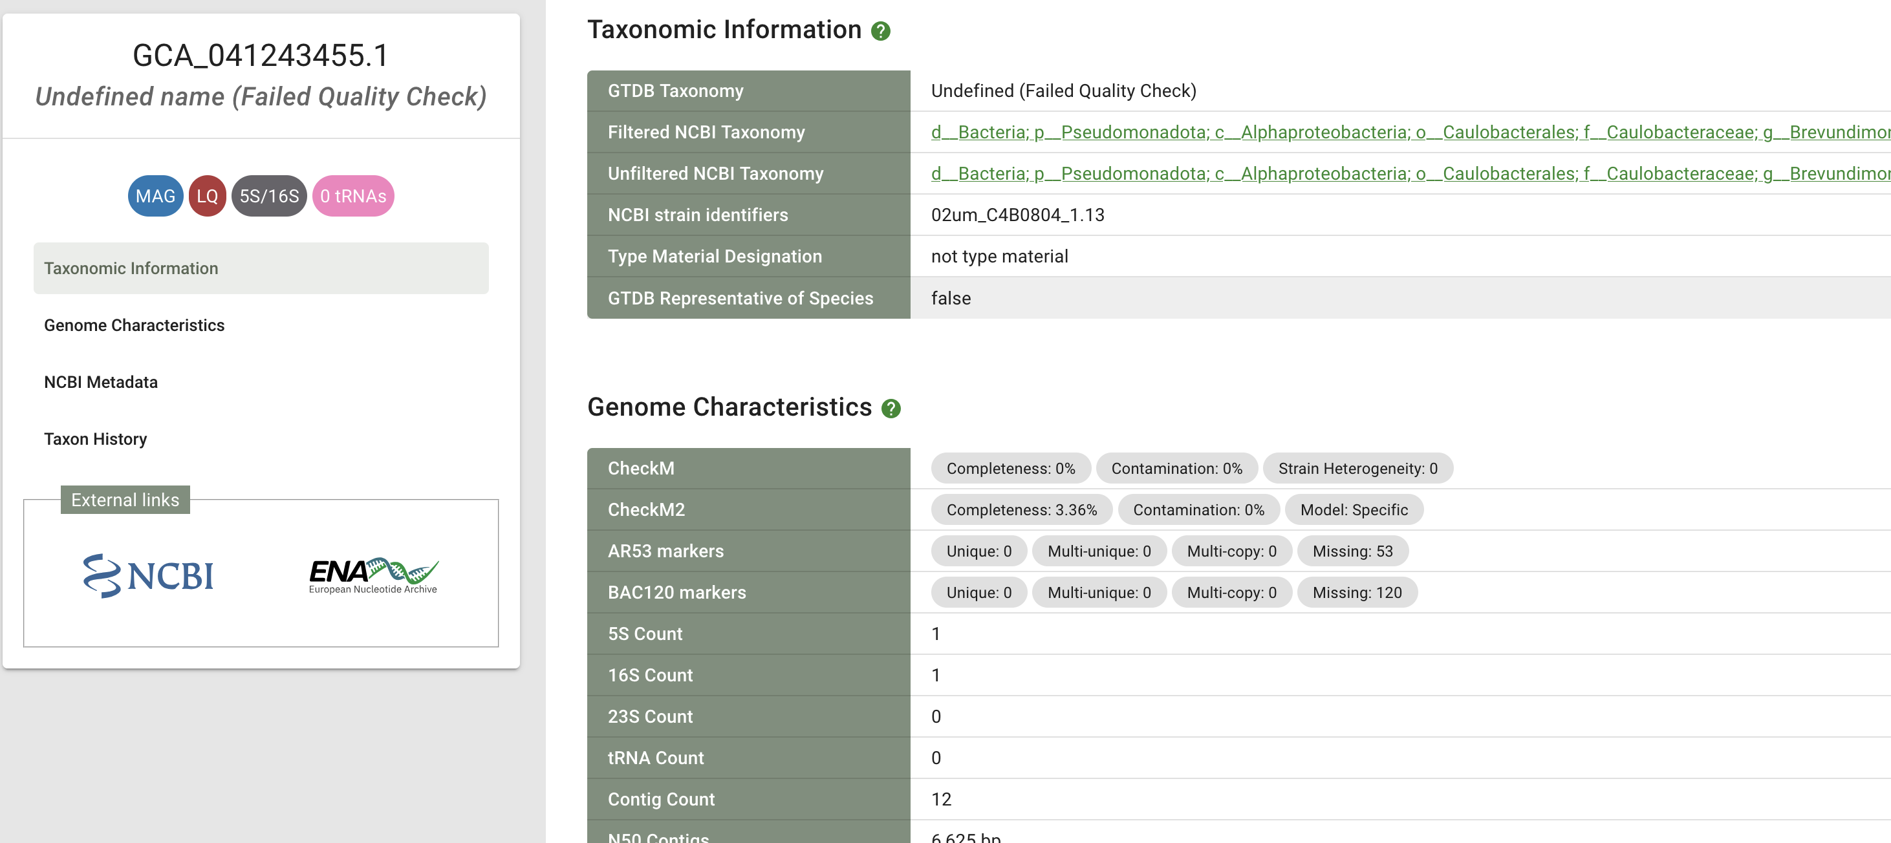Screen dimensions: 1891x843
Task: Click the gray 5S/16S badge
Action: point(268,196)
